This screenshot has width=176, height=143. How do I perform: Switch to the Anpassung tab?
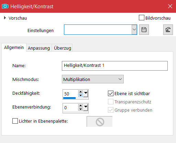click(39, 48)
